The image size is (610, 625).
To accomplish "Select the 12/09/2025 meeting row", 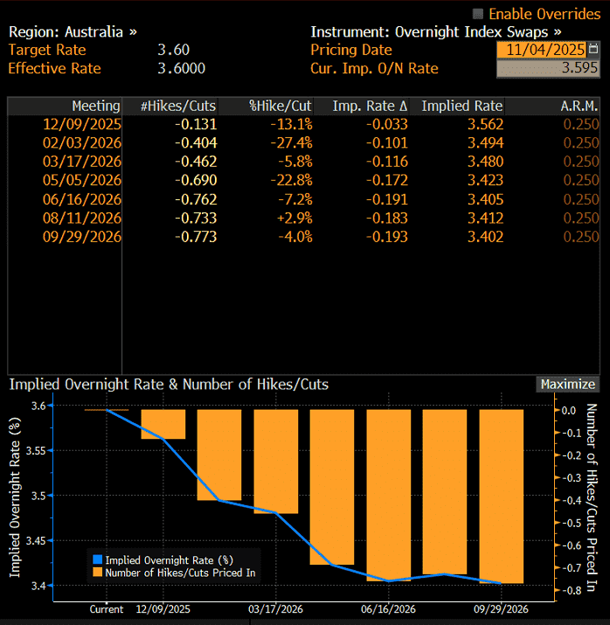I will click(82, 123).
